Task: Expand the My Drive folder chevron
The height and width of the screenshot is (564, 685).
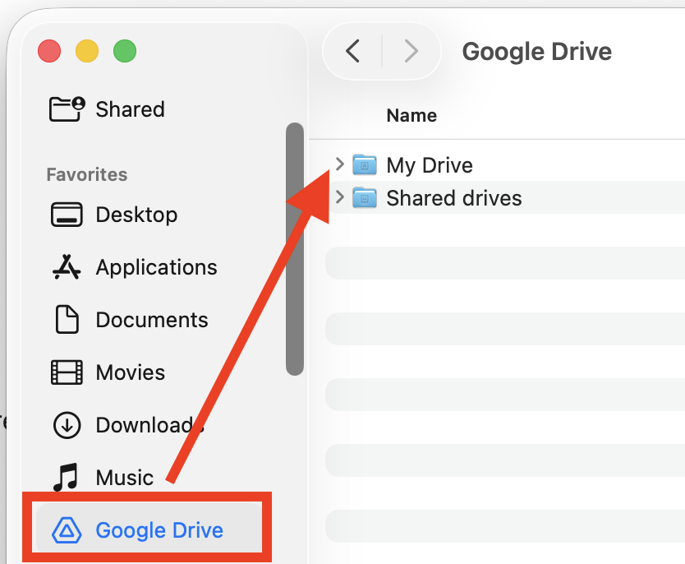Action: tap(340, 164)
